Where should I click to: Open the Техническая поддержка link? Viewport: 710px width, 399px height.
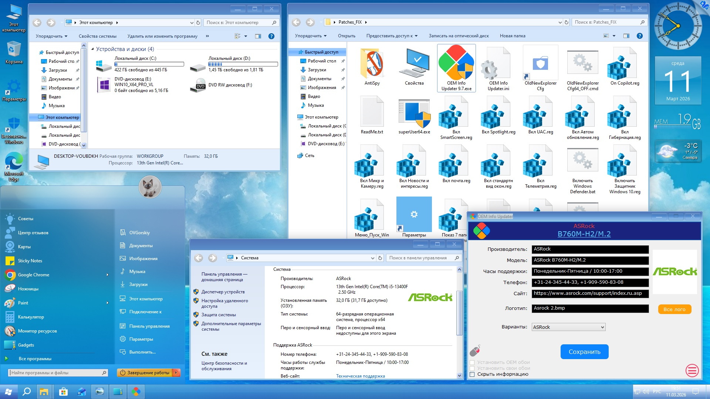(360, 376)
